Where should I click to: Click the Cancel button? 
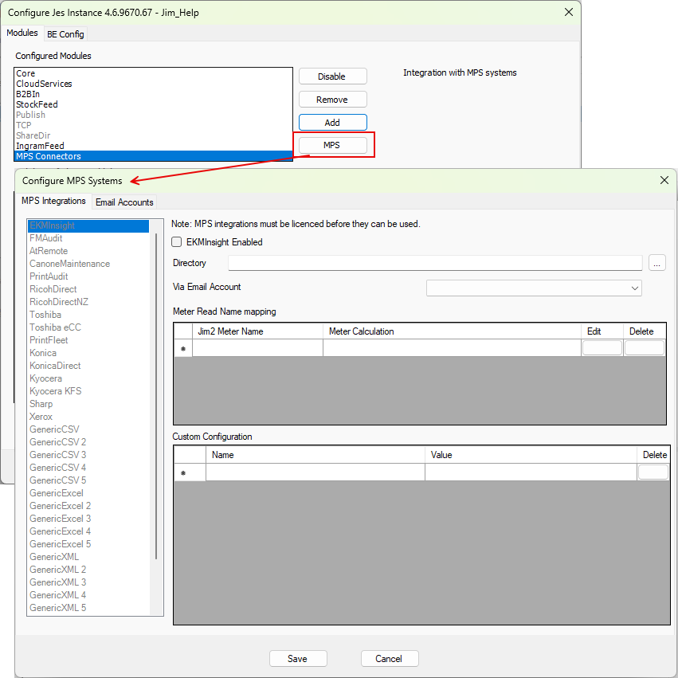click(390, 659)
